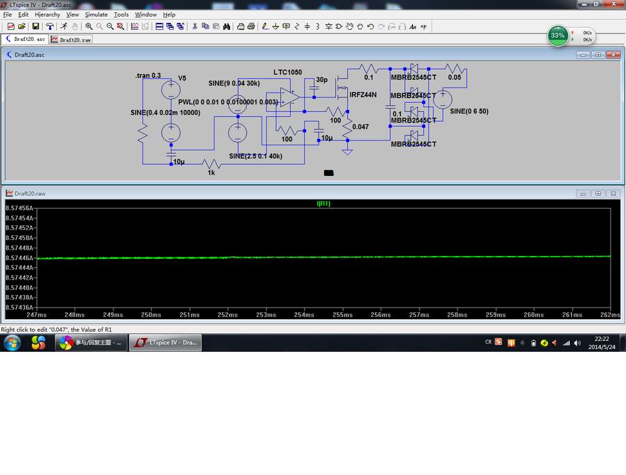
Task: Click the LTC1050 op-amp label
Action: tap(287, 72)
